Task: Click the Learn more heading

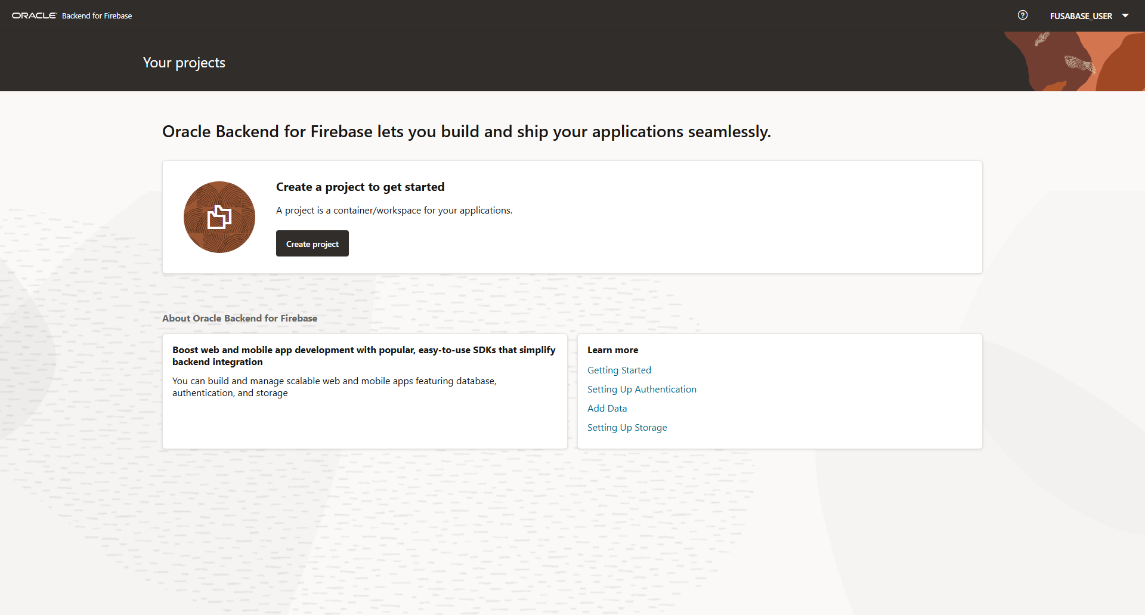Action: (x=613, y=350)
